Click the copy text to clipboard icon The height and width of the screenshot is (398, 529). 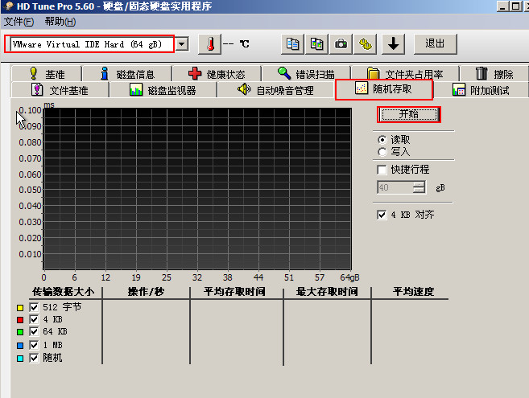[x=294, y=43]
